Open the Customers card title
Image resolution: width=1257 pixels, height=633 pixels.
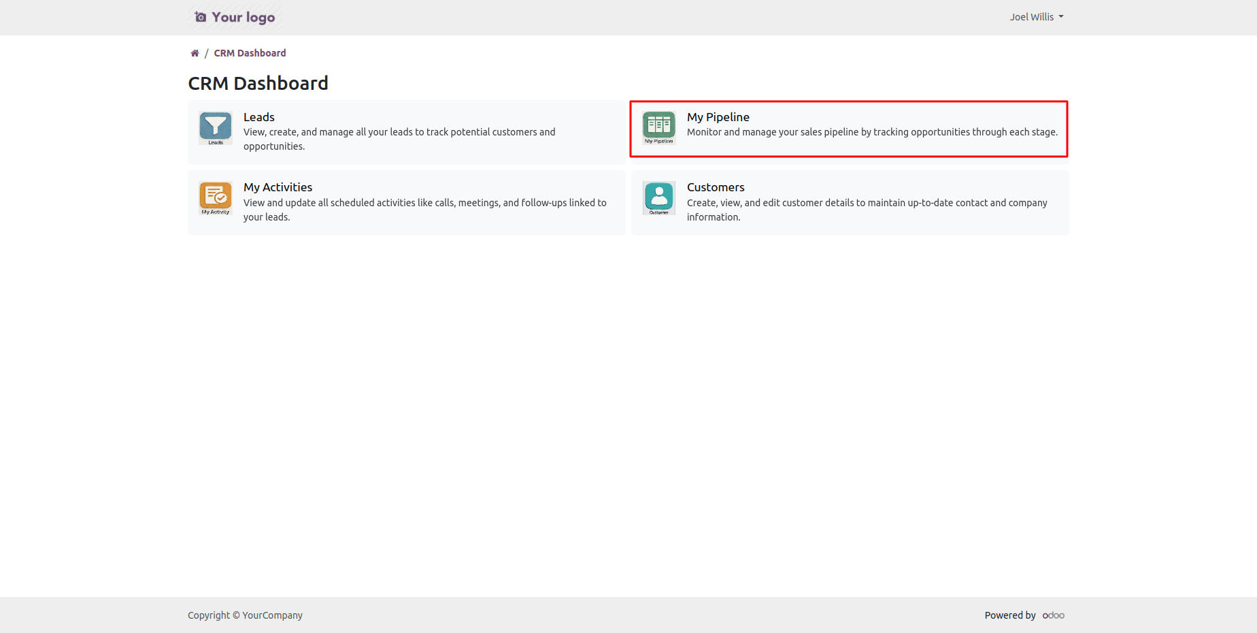[x=716, y=187]
